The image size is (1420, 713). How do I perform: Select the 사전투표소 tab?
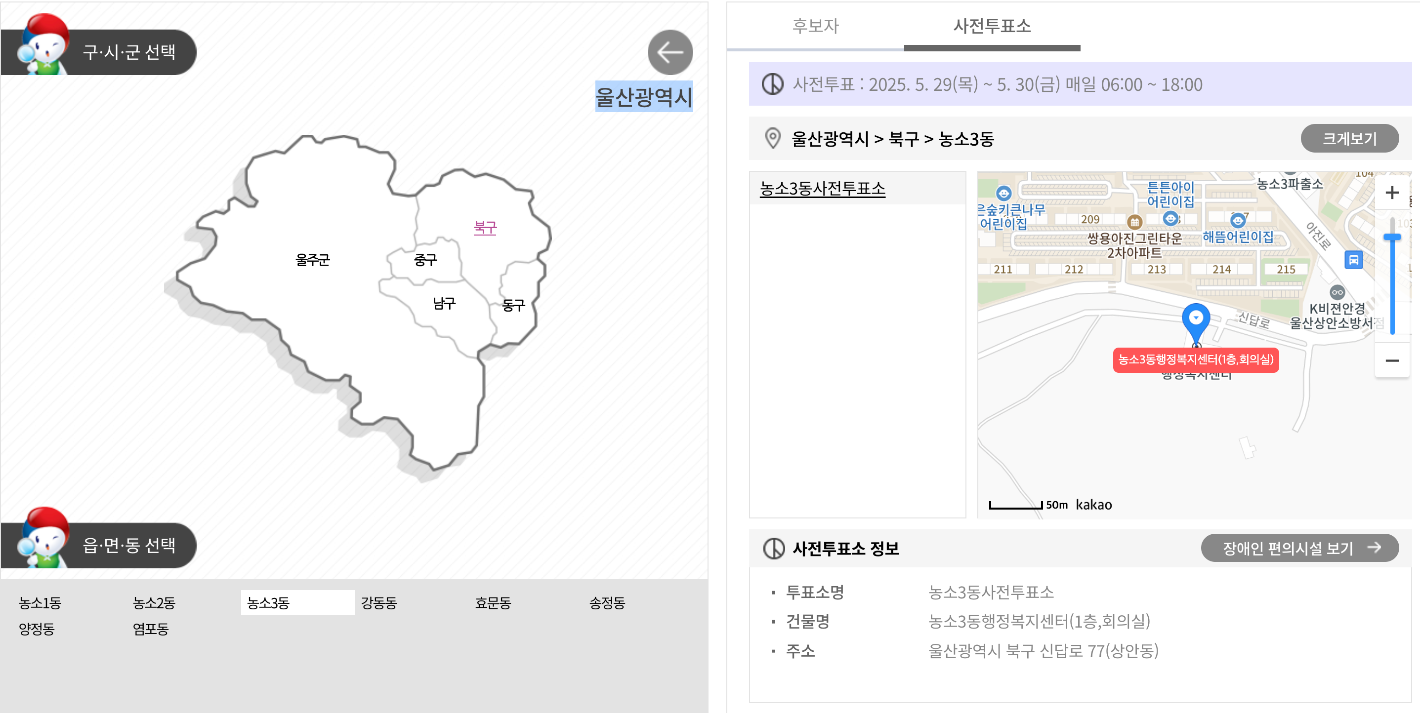[x=992, y=26]
